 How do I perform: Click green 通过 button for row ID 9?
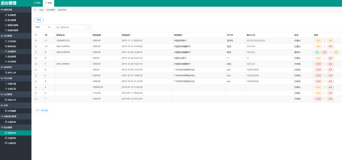(x=317, y=52)
